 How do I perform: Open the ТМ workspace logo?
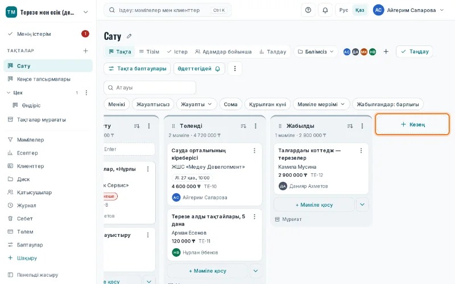point(11,12)
